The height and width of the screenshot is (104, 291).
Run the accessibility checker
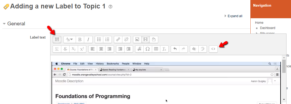(x=194, y=49)
